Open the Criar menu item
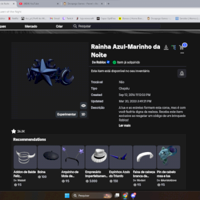The height and width of the screenshot is (200, 200). click(x=59, y=26)
